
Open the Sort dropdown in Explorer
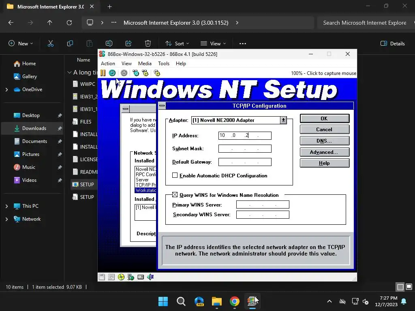click(x=177, y=44)
